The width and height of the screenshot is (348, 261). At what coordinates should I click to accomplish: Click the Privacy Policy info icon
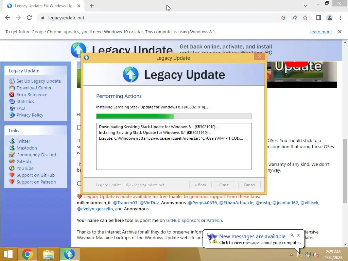coord(12,115)
